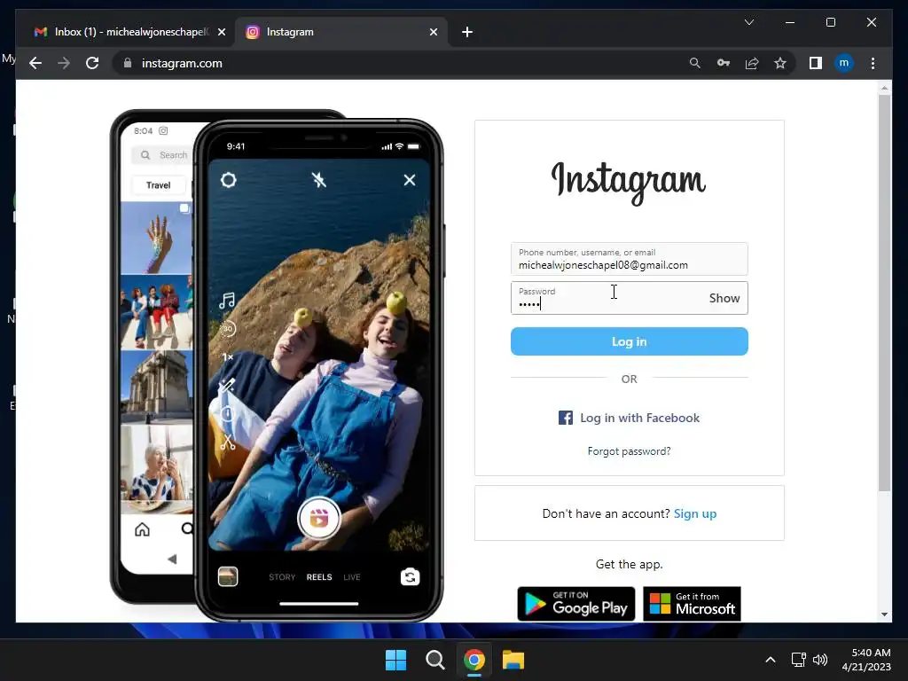Viewport: 908px width, 681px height.
Task: Click the Chrome taskbar icon
Action: [x=474, y=660]
